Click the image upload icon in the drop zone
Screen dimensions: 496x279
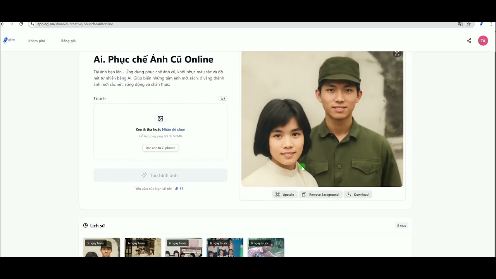click(x=160, y=119)
